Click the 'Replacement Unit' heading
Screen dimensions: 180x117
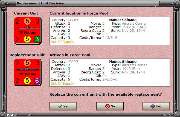pos(27,55)
